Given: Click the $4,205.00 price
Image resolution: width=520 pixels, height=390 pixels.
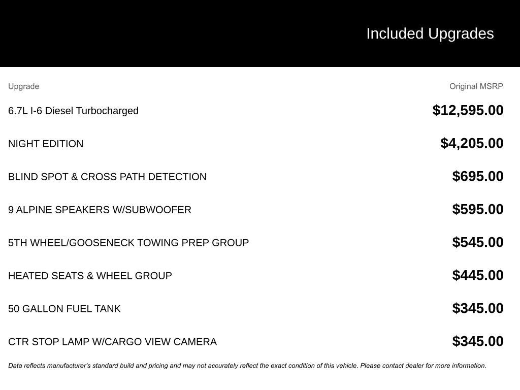Looking at the screenshot, I should (472, 143).
